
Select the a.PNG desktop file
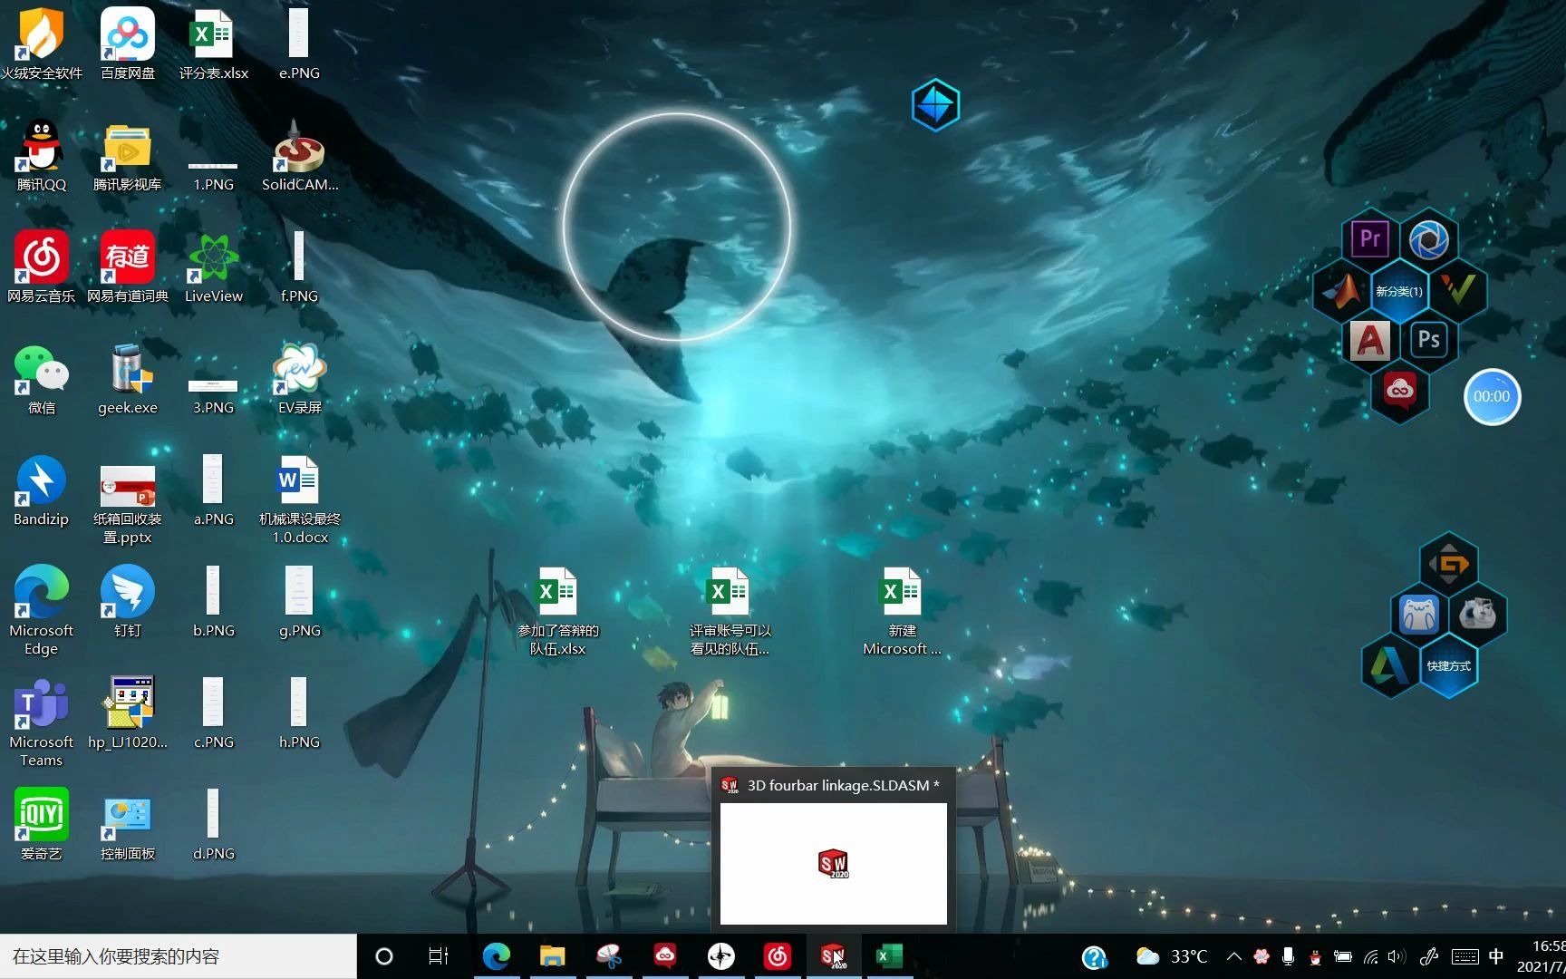[213, 489]
